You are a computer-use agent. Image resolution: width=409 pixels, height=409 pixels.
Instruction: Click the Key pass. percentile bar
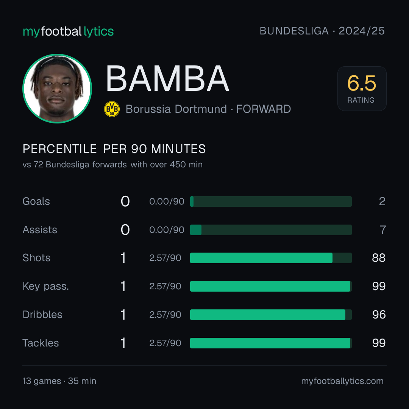pyautogui.click(x=271, y=286)
